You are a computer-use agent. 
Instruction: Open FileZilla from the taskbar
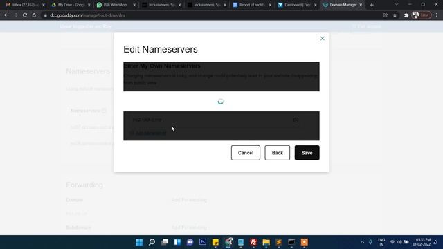coord(253,242)
